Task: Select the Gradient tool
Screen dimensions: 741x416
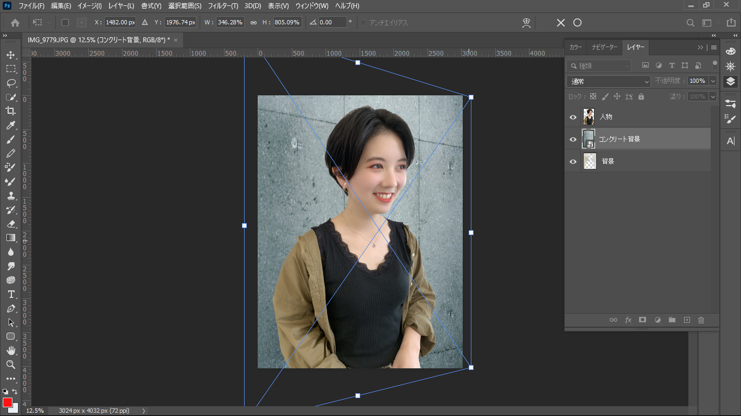Action: pos(10,238)
